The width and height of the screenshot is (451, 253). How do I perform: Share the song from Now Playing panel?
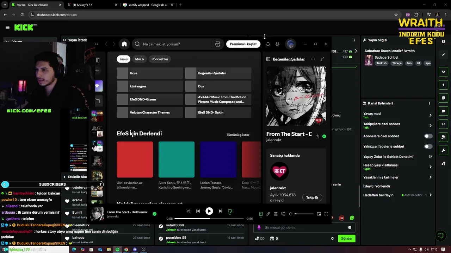coord(317,136)
